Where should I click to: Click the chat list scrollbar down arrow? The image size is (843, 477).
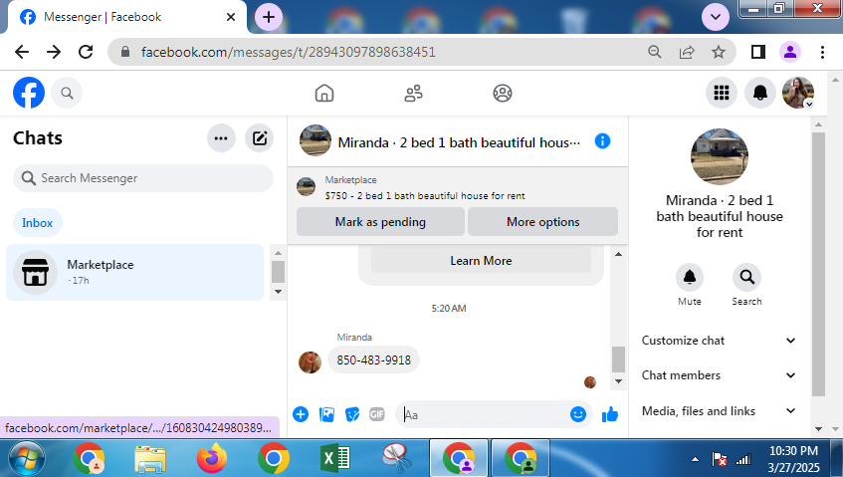click(x=278, y=292)
